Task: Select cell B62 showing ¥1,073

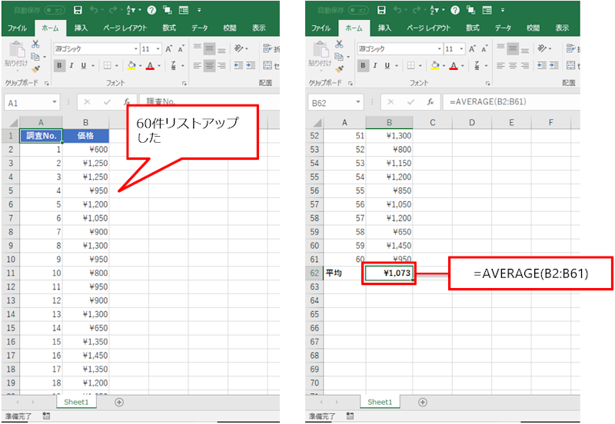Action: point(389,273)
